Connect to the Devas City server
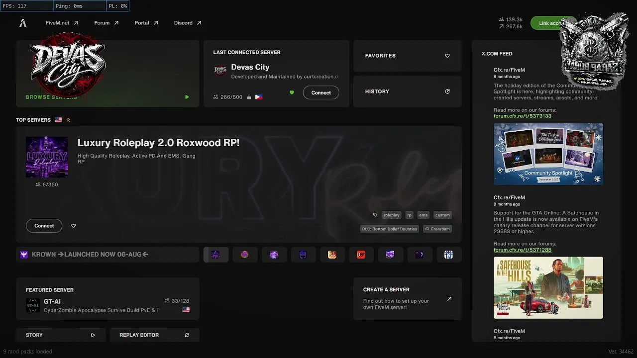This screenshot has height=358, width=637. click(x=321, y=92)
